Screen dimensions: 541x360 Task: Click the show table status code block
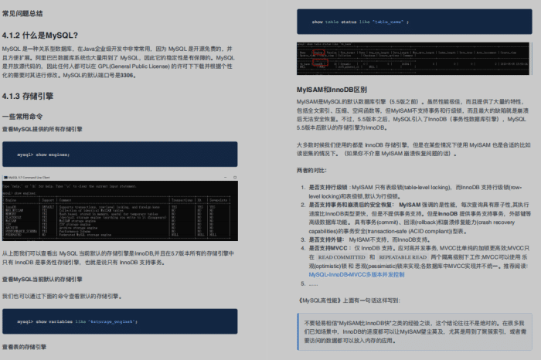414,22
